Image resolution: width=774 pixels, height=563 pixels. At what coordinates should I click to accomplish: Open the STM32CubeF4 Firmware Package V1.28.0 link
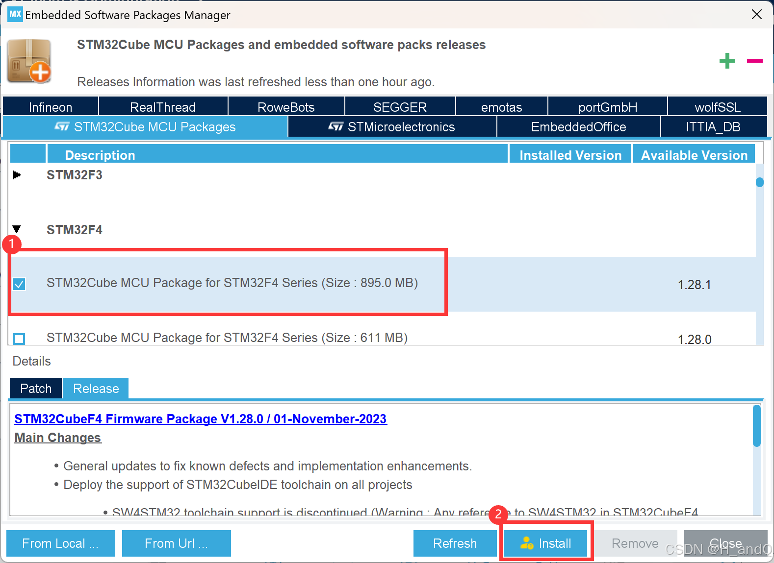click(201, 419)
